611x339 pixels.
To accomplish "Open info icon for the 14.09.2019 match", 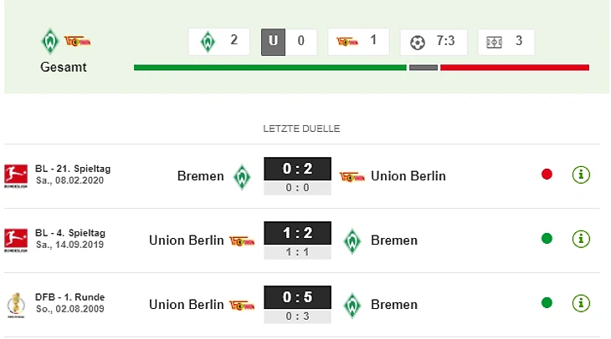I will 581,239.
